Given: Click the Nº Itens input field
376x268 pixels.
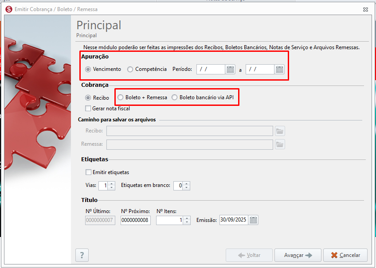Looking at the screenshot, I should (169, 220).
